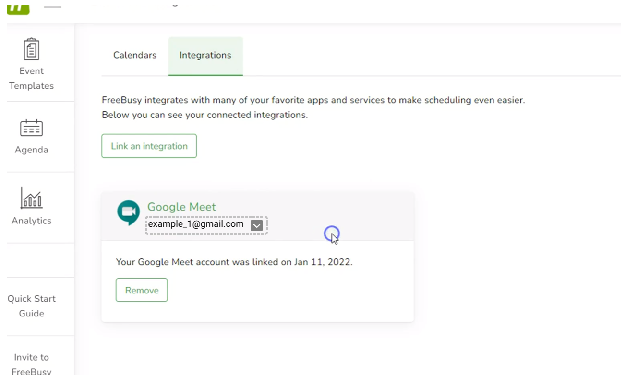Open the Analytics chart icon

point(31,198)
